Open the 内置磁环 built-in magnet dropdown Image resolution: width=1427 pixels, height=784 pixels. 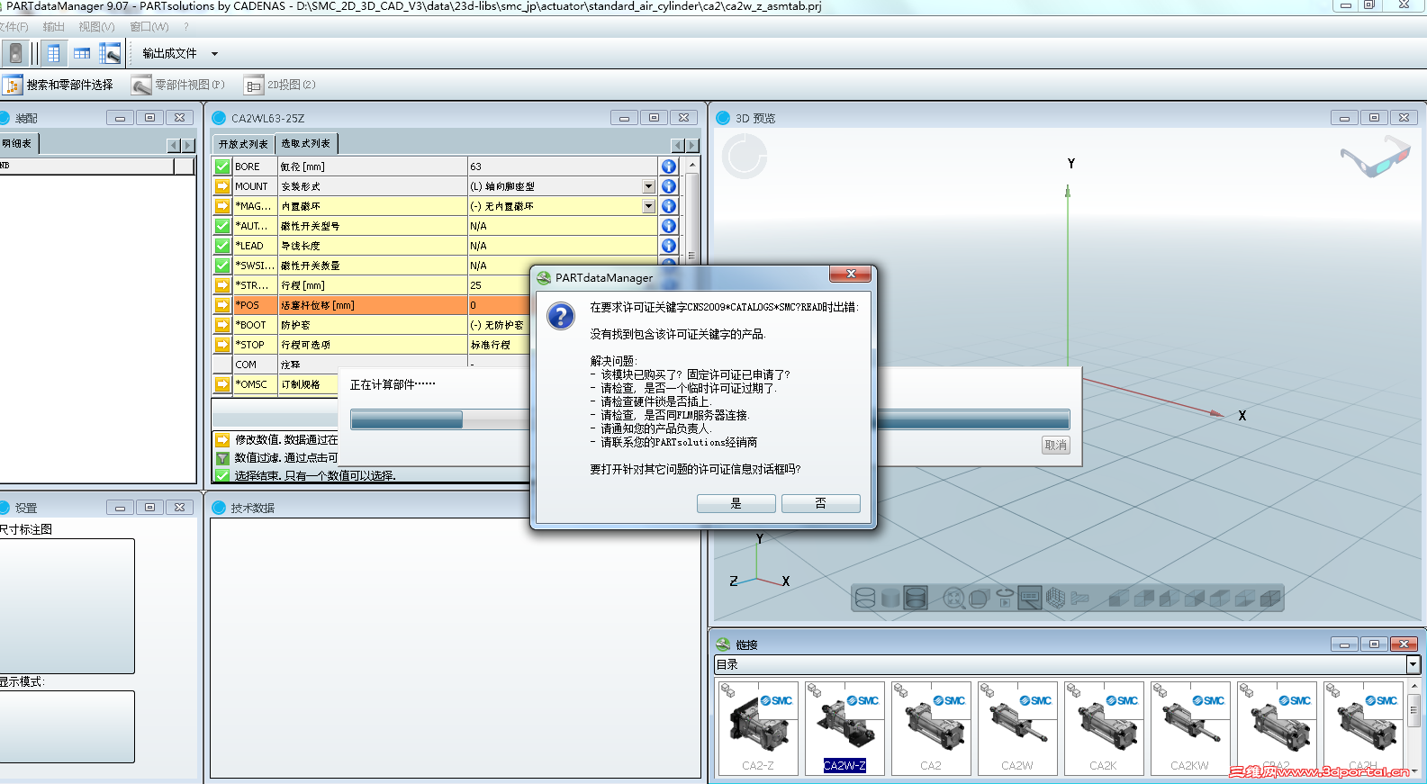tap(648, 206)
